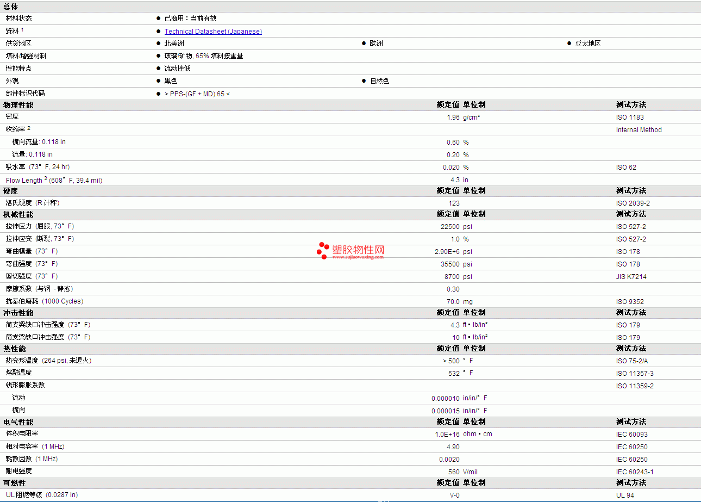The image size is (701, 502).
Task: Select expansion coefficient value 0.000015
Action: (x=446, y=411)
